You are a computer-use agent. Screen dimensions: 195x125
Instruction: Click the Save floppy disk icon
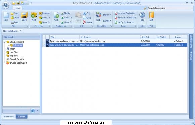click(25, 15)
